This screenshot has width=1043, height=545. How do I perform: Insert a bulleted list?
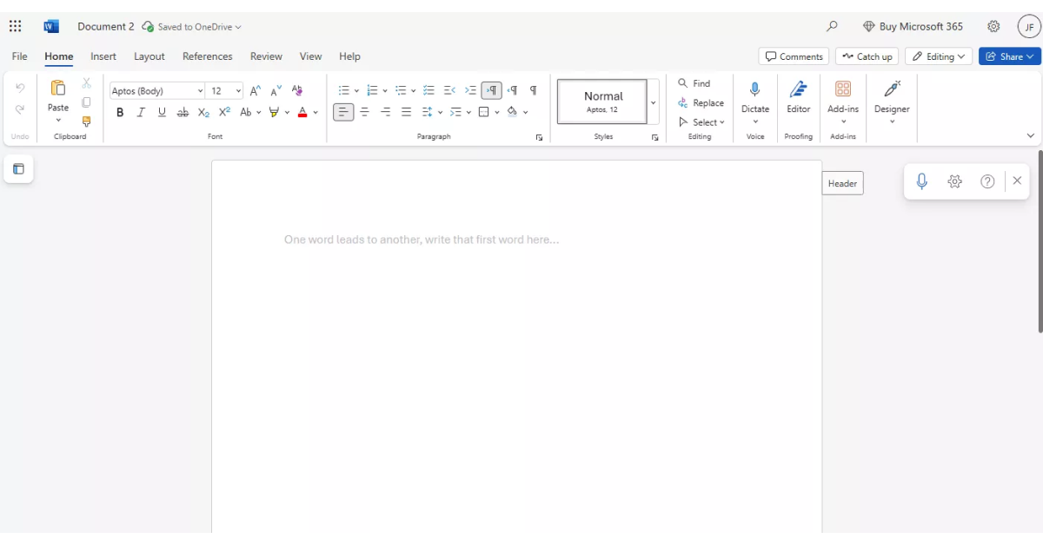pos(343,89)
